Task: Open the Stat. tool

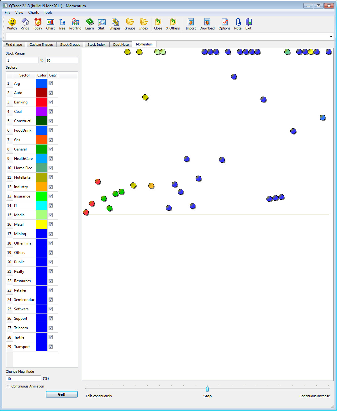Action: pos(102,24)
